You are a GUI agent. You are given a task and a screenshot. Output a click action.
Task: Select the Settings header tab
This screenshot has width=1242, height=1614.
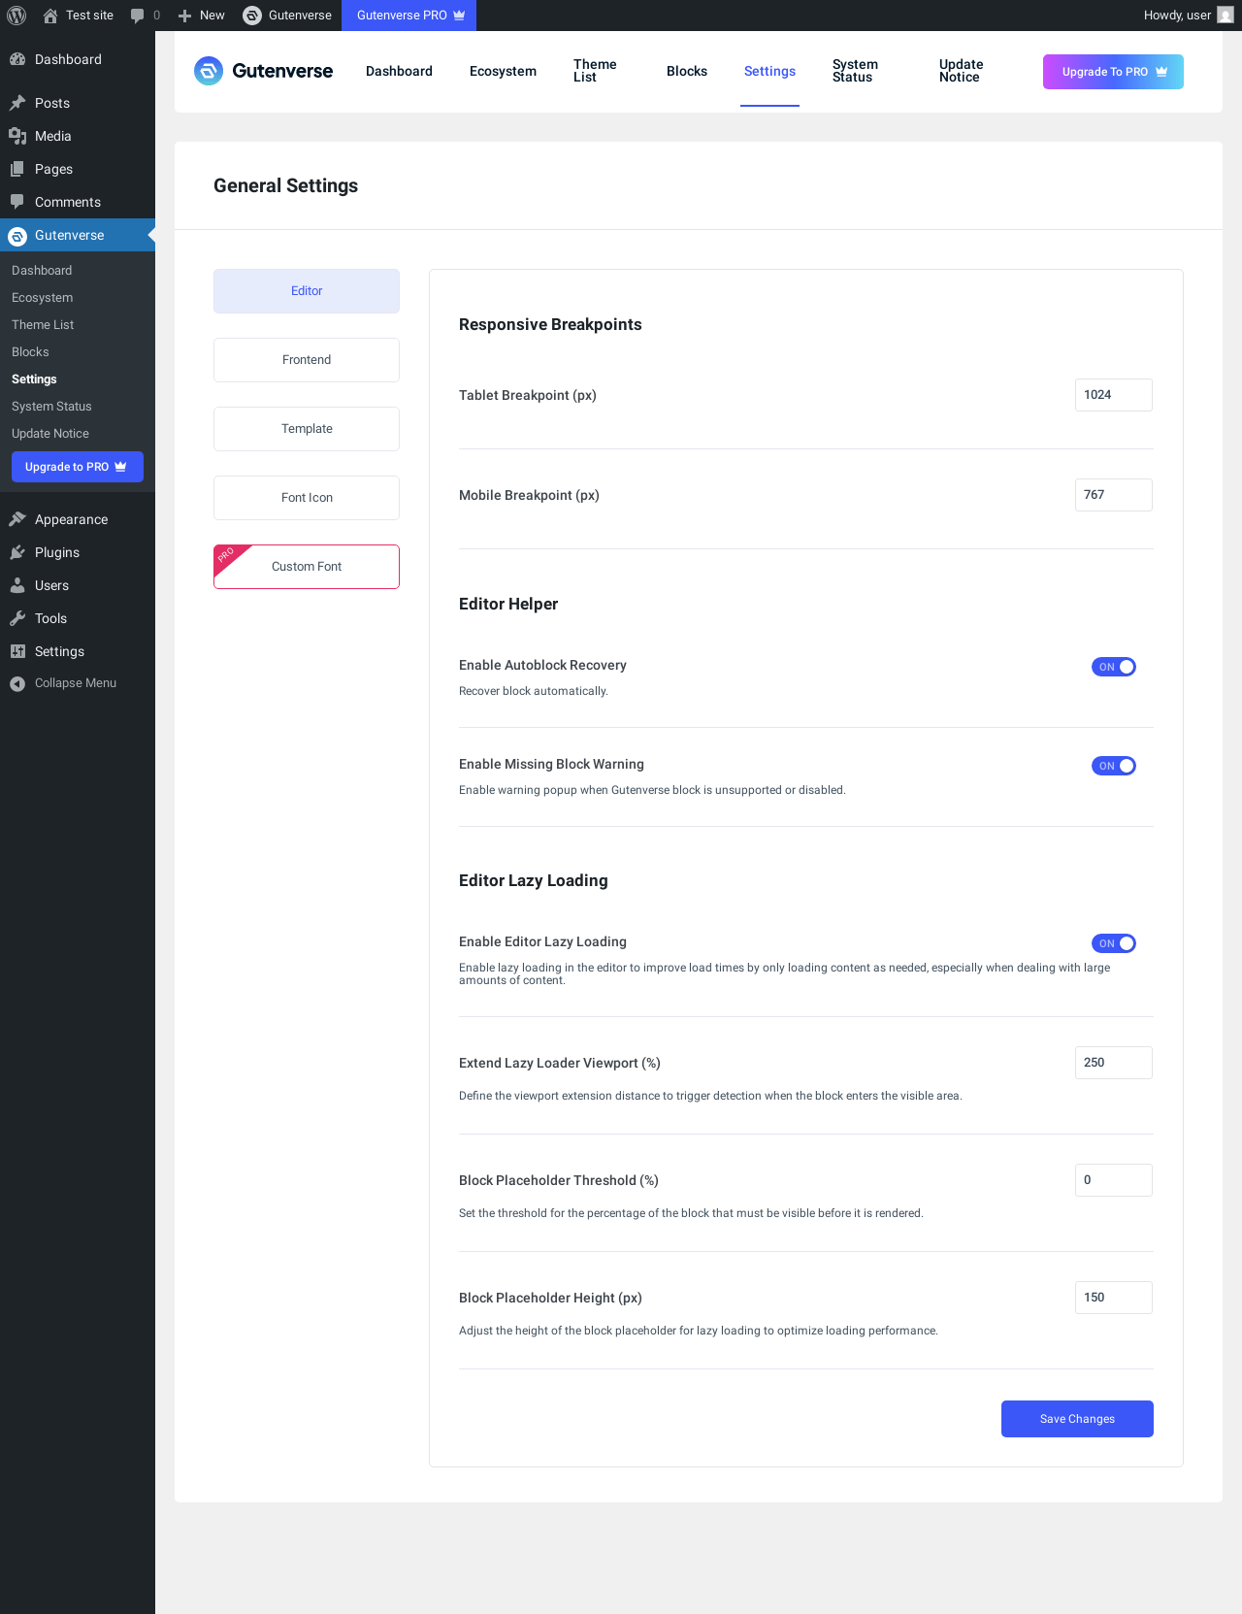pyautogui.click(x=769, y=71)
